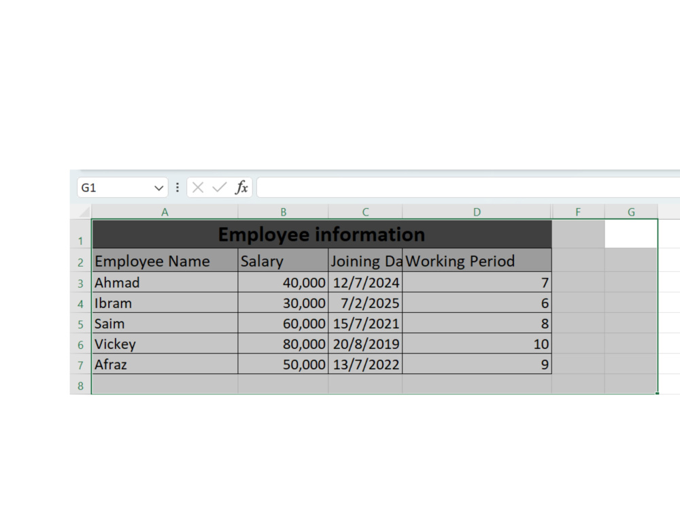Click the date cell 12/7/2024

tap(365, 282)
